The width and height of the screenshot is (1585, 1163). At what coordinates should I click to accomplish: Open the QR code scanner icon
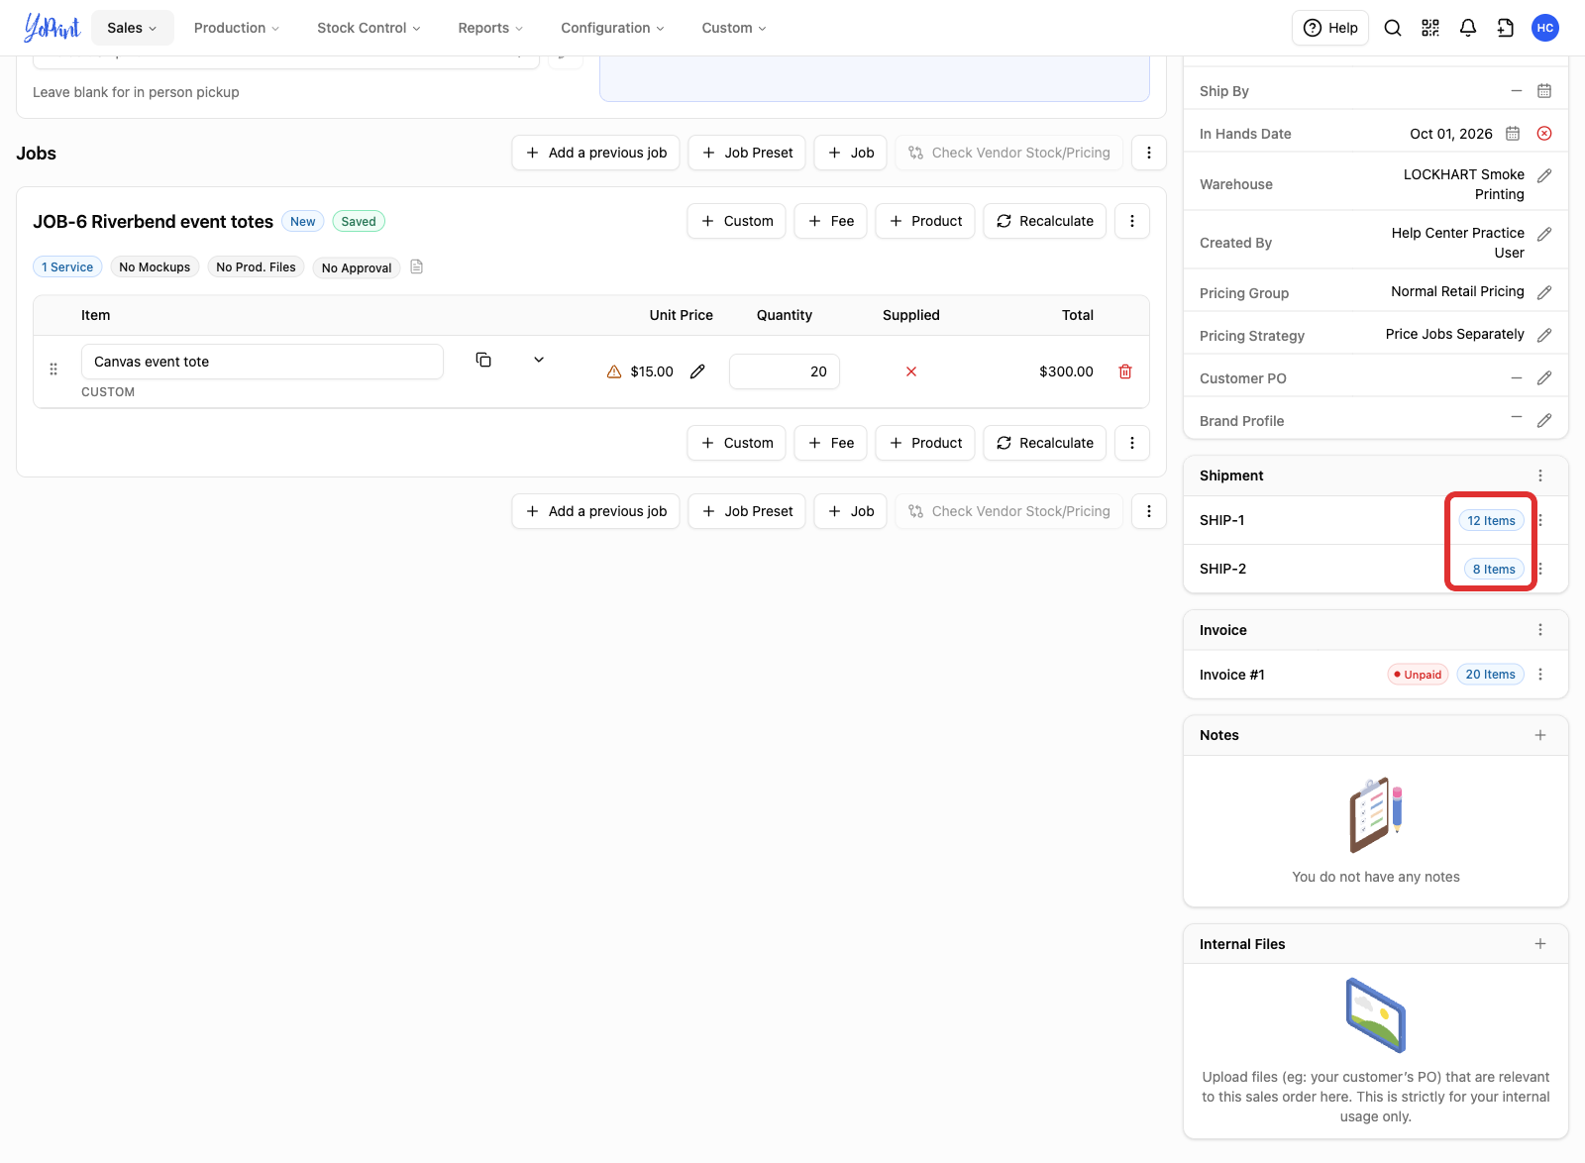click(1430, 28)
